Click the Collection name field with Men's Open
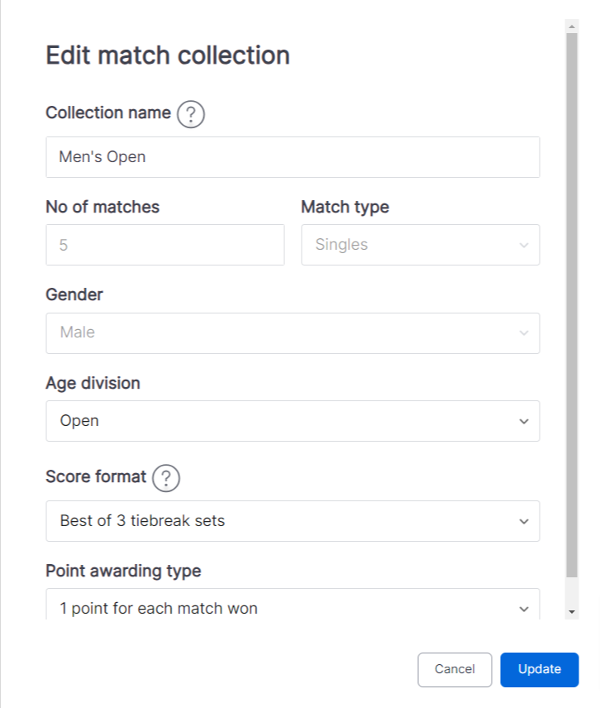 click(x=293, y=157)
